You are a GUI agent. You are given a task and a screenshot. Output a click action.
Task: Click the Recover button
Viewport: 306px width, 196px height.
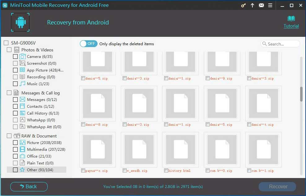click(x=277, y=187)
